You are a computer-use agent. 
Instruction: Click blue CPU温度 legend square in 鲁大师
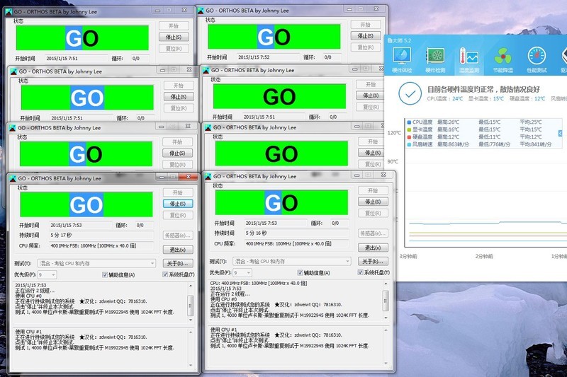pos(409,122)
